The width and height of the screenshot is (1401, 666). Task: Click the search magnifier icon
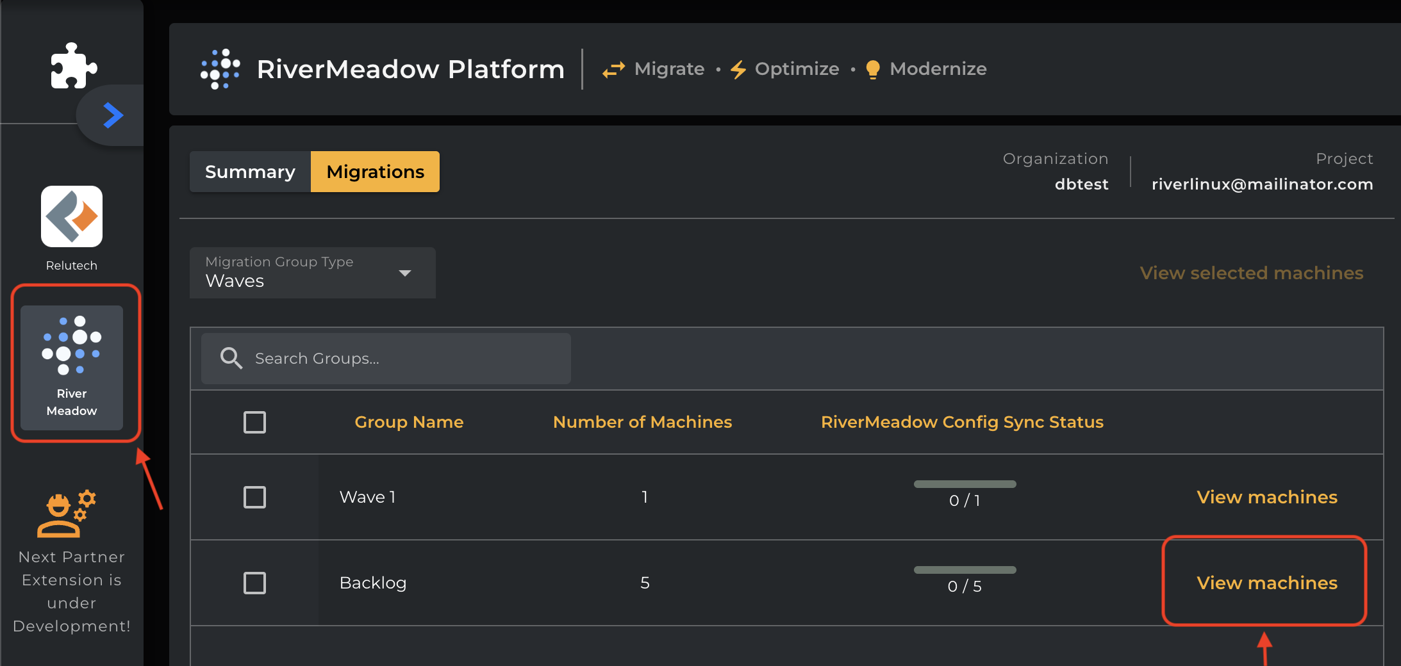pyautogui.click(x=231, y=359)
